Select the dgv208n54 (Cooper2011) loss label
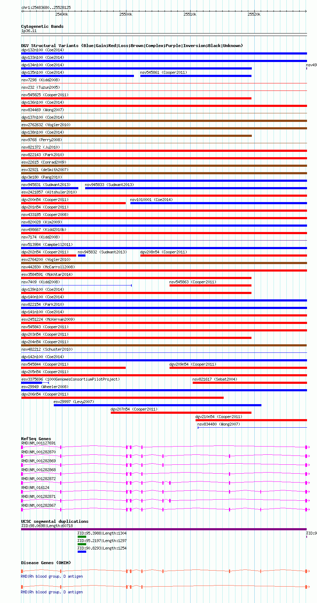Viewport: 317px width, 603px height. point(163,252)
